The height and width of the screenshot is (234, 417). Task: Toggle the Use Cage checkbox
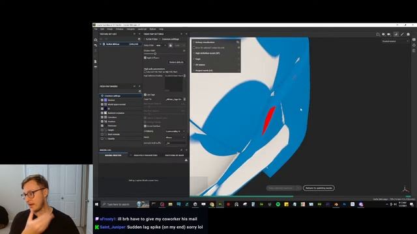(145, 94)
